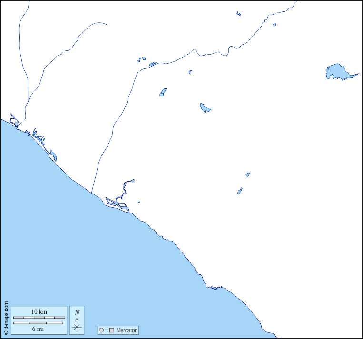Click the small coastal inlet on the southern shore

tap(216, 287)
